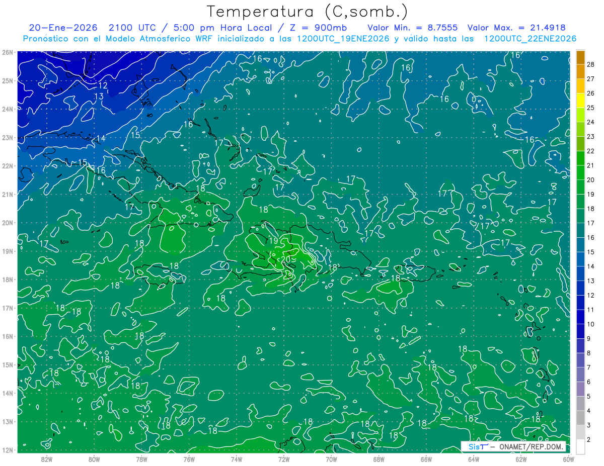The height and width of the screenshot is (466, 604).
Task: Click the "62W" longitude label
Action: (520, 459)
